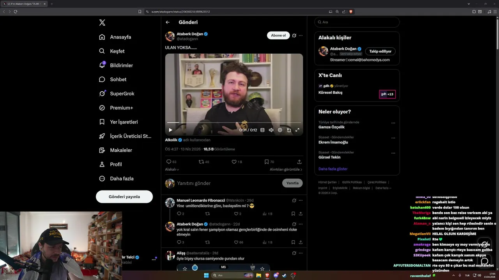The width and height of the screenshot is (499, 280).
Task: Click Gönderi yayınla button
Action: pyautogui.click(x=124, y=196)
